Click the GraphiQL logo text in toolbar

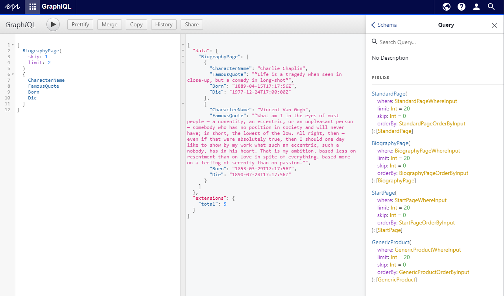(20, 24)
